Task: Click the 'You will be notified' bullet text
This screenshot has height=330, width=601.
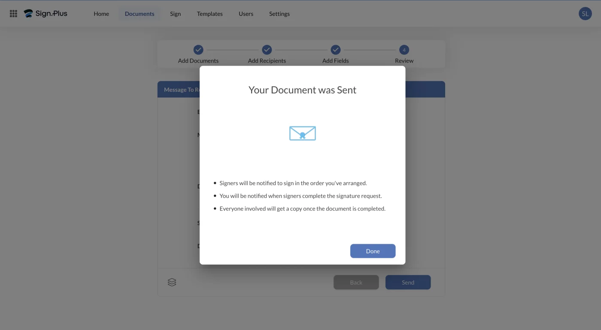Action: coord(300,196)
